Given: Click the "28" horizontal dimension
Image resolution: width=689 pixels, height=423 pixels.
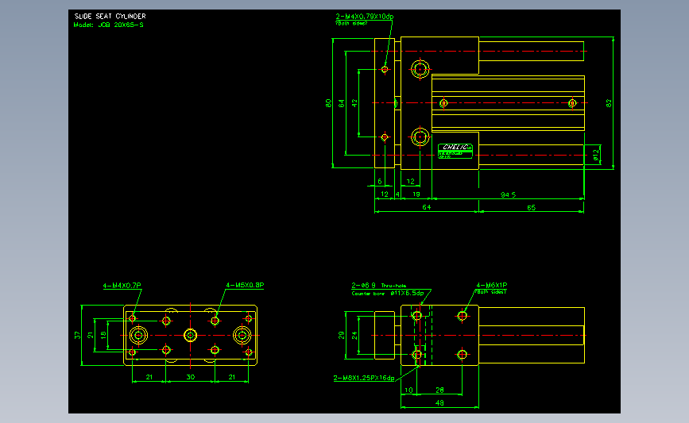Looking at the screenshot, I should point(439,390).
